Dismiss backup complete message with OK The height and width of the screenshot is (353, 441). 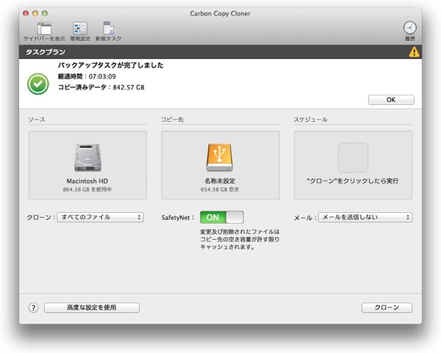[x=391, y=100]
